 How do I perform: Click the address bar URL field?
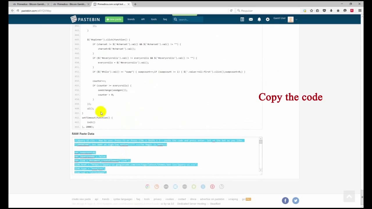(122, 11)
